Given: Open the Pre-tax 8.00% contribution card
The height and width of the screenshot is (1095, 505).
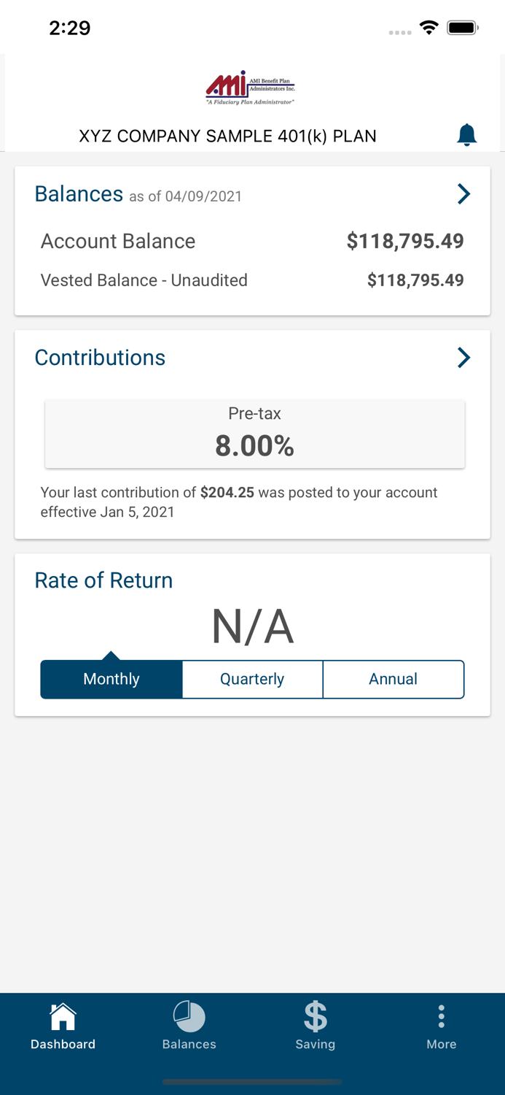Looking at the screenshot, I should pyautogui.click(x=254, y=434).
